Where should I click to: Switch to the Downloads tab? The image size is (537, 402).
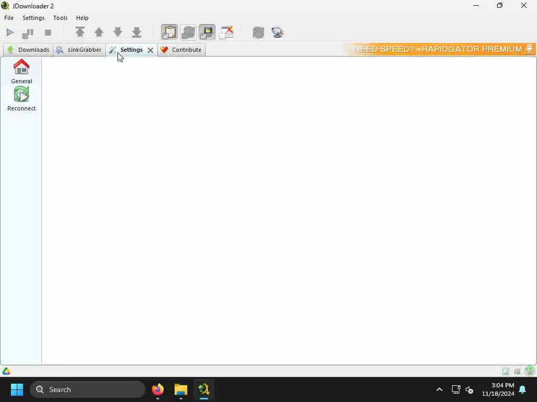tap(28, 50)
